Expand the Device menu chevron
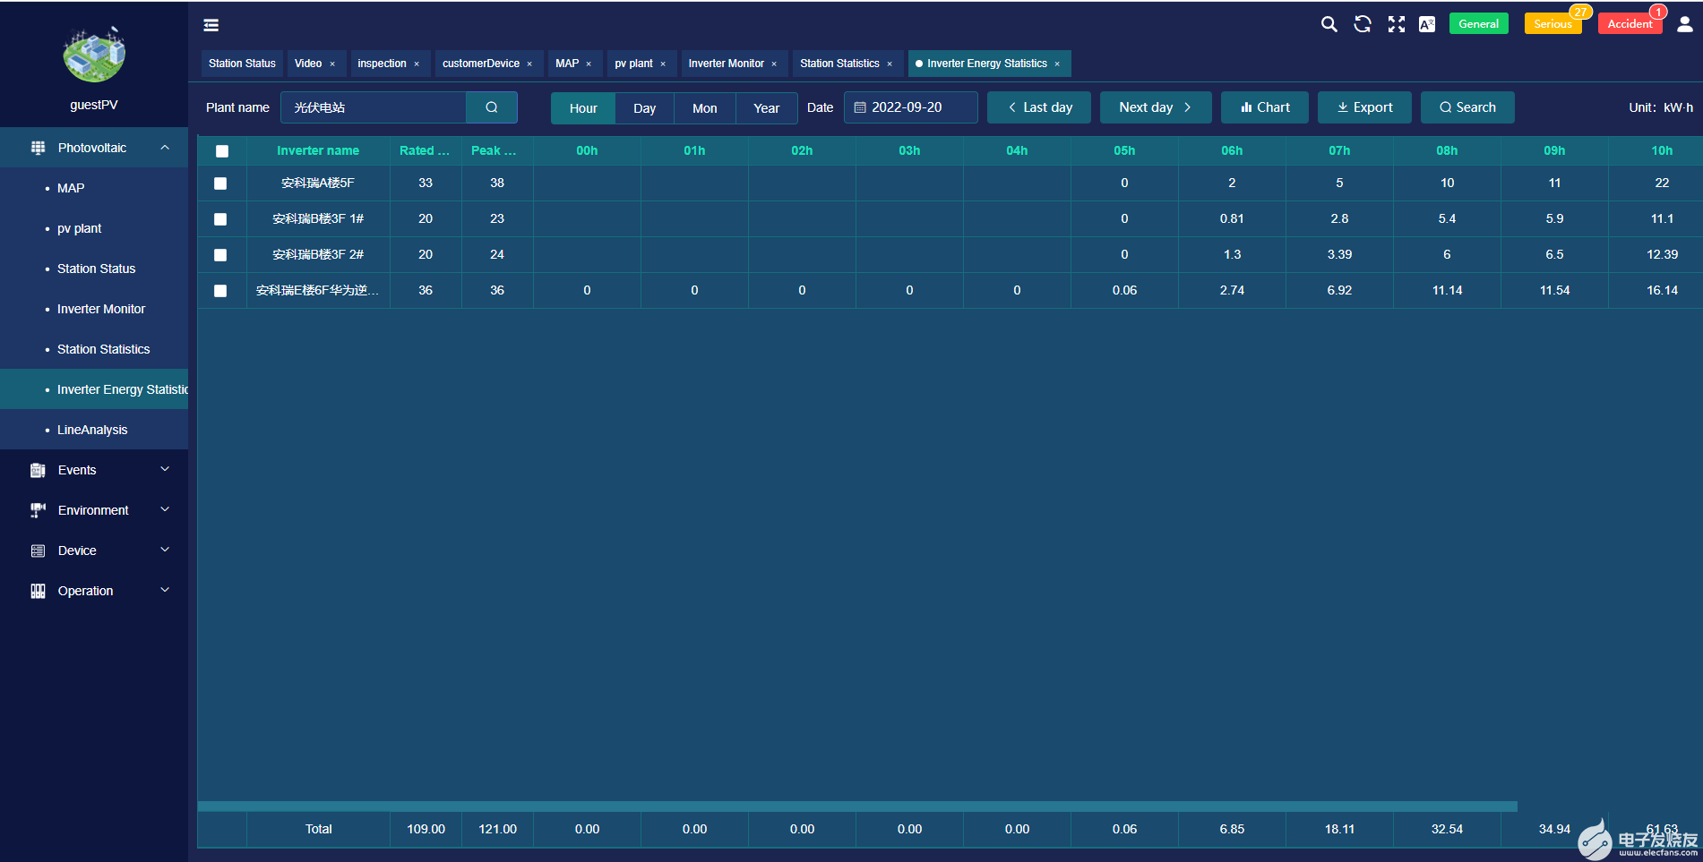The image size is (1703, 862). click(165, 550)
